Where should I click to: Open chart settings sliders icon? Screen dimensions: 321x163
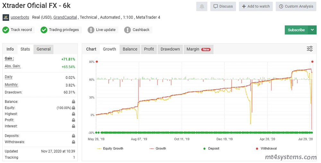pos(310,49)
